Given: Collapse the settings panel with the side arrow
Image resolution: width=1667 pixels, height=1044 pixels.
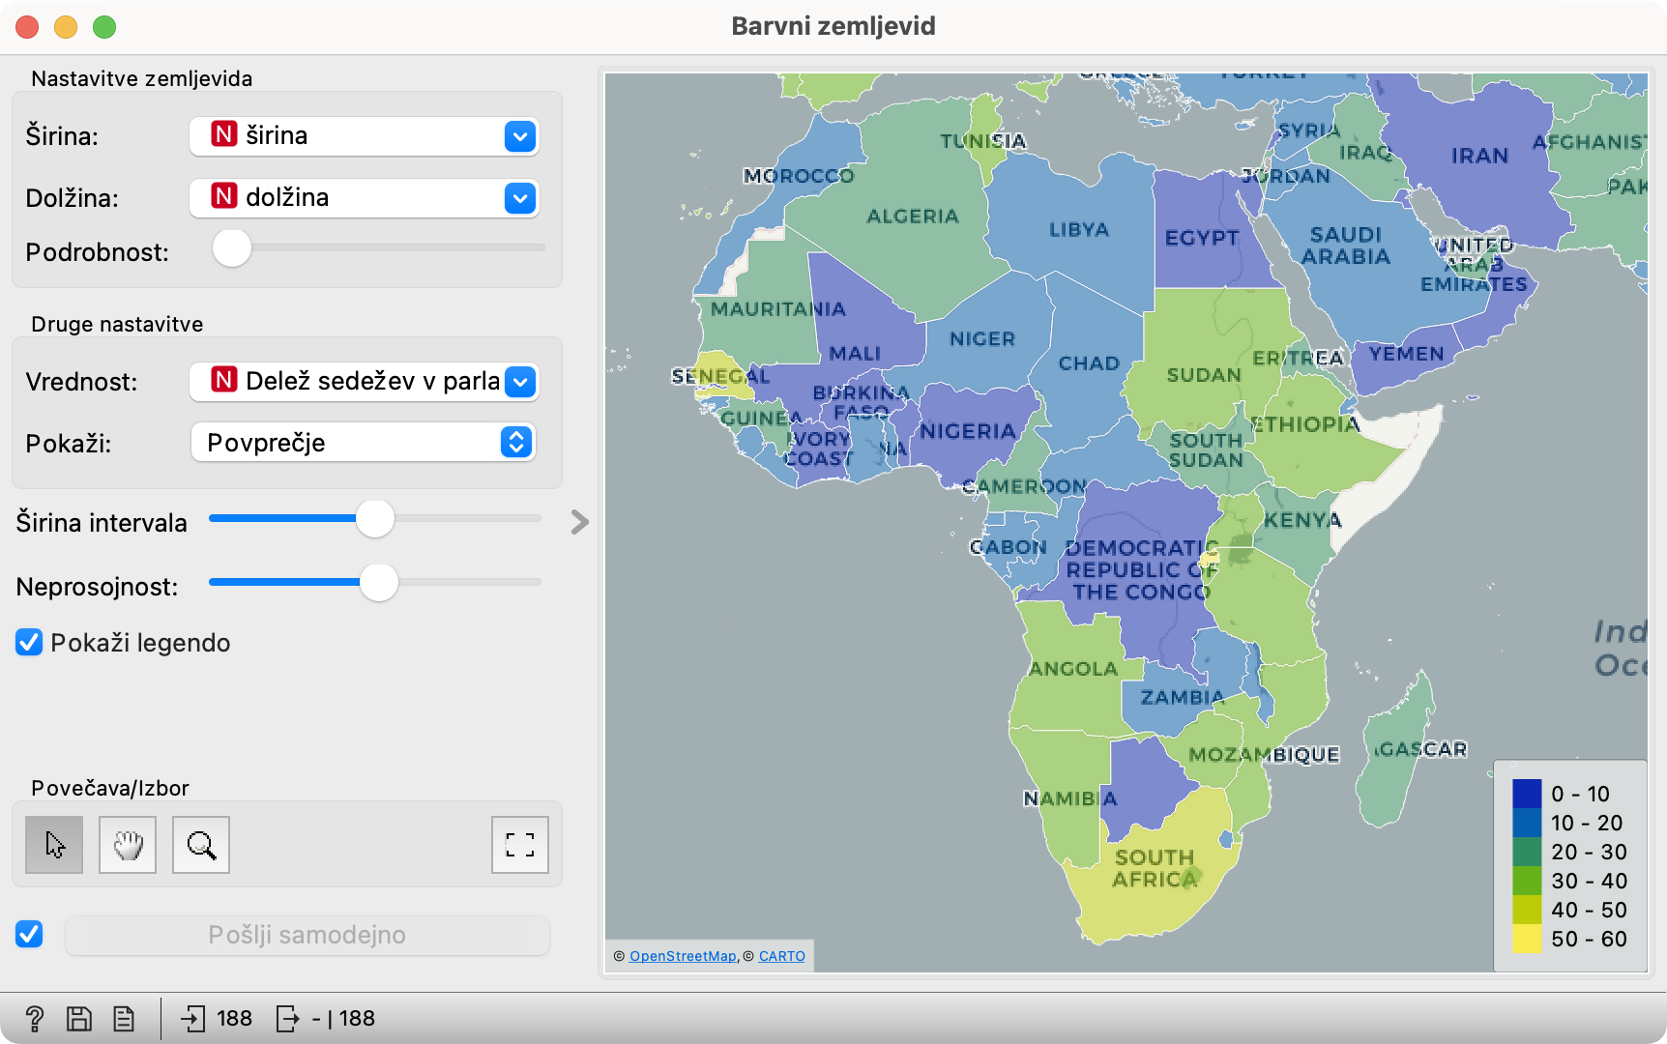Looking at the screenshot, I should tap(579, 522).
